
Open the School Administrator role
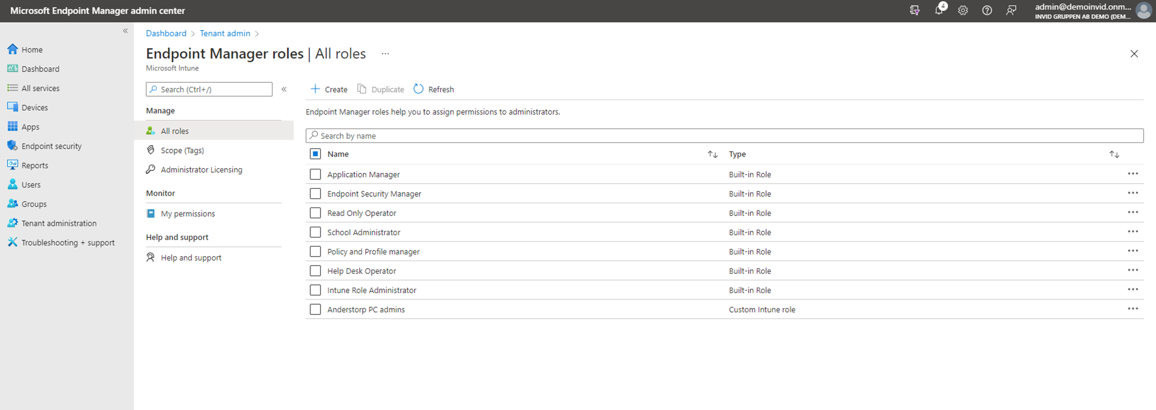[364, 232]
